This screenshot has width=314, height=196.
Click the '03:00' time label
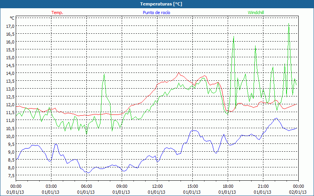[x=51, y=187]
